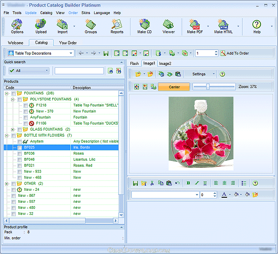The height and width of the screenshot is (254, 278).
Task: Open the Tools menu
Action: [x=17, y=13]
